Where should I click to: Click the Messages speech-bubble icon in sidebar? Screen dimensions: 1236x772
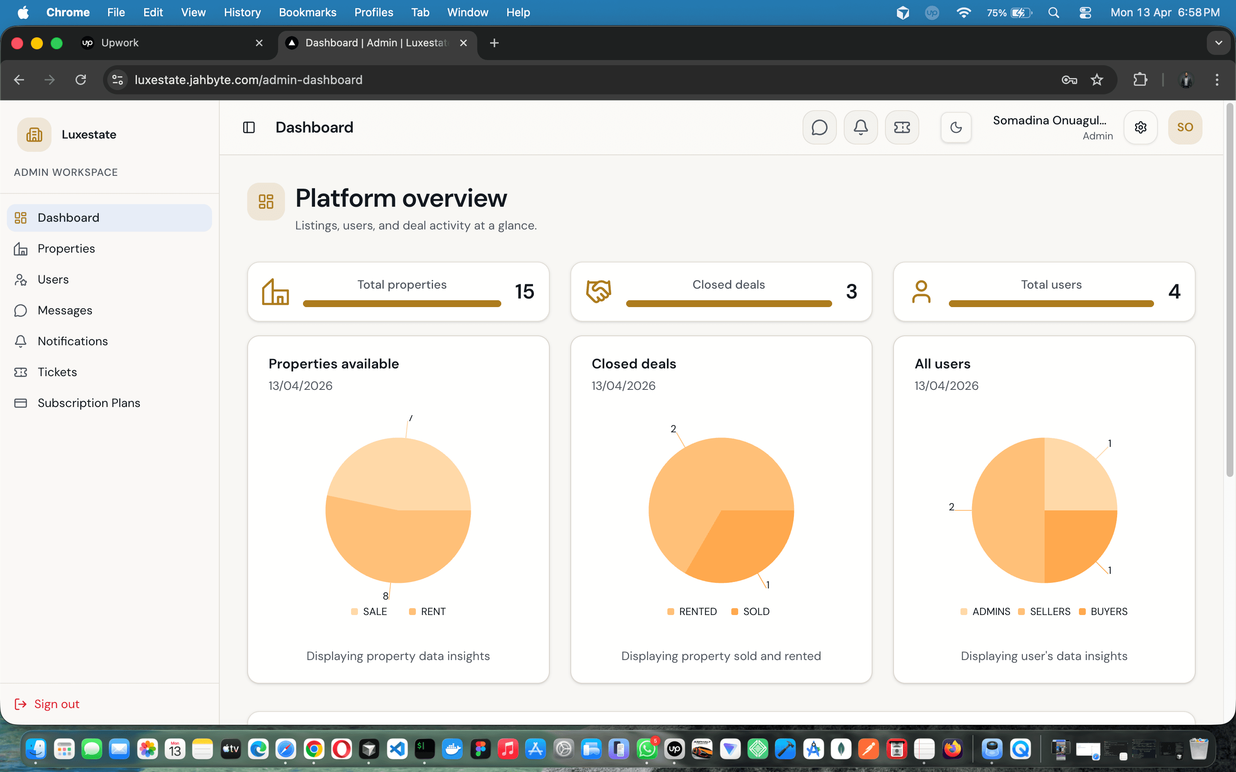[21, 311]
